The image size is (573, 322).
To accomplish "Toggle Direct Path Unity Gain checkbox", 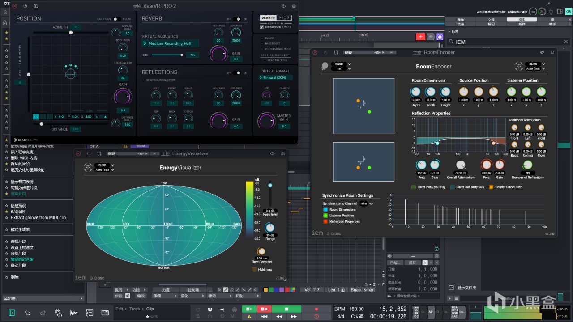I will tap(453, 187).
